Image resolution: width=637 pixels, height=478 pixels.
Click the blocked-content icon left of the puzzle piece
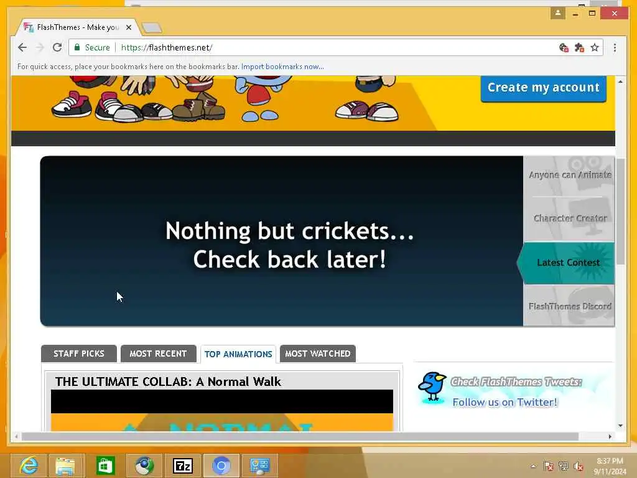(564, 47)
